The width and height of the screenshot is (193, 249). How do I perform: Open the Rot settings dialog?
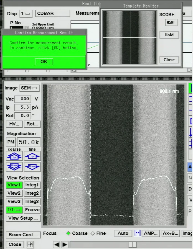32,124
